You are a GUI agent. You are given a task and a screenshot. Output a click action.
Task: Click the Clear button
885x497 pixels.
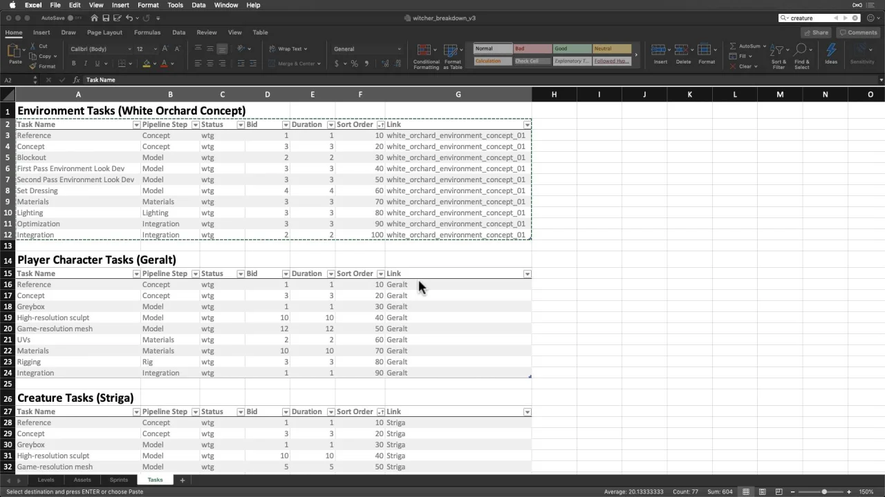coord(743,66)
